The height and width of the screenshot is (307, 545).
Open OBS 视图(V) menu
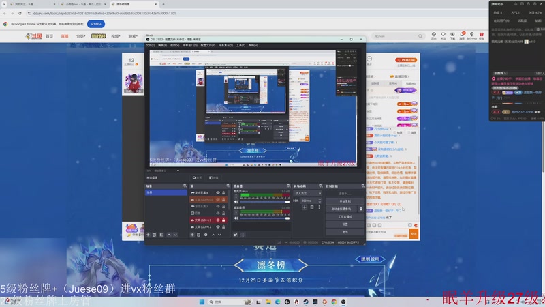point(174,45)
